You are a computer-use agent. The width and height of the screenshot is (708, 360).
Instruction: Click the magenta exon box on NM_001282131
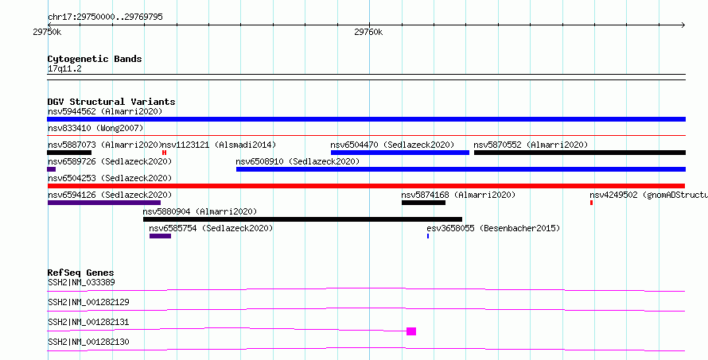(x=411, y=331)
